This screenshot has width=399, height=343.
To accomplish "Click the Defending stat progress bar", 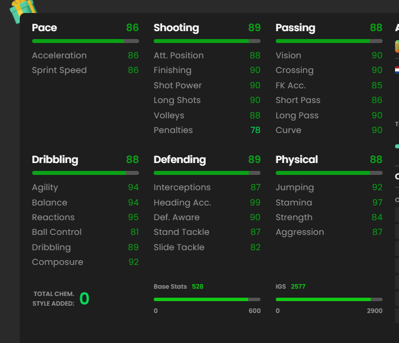I will [207, 173].
